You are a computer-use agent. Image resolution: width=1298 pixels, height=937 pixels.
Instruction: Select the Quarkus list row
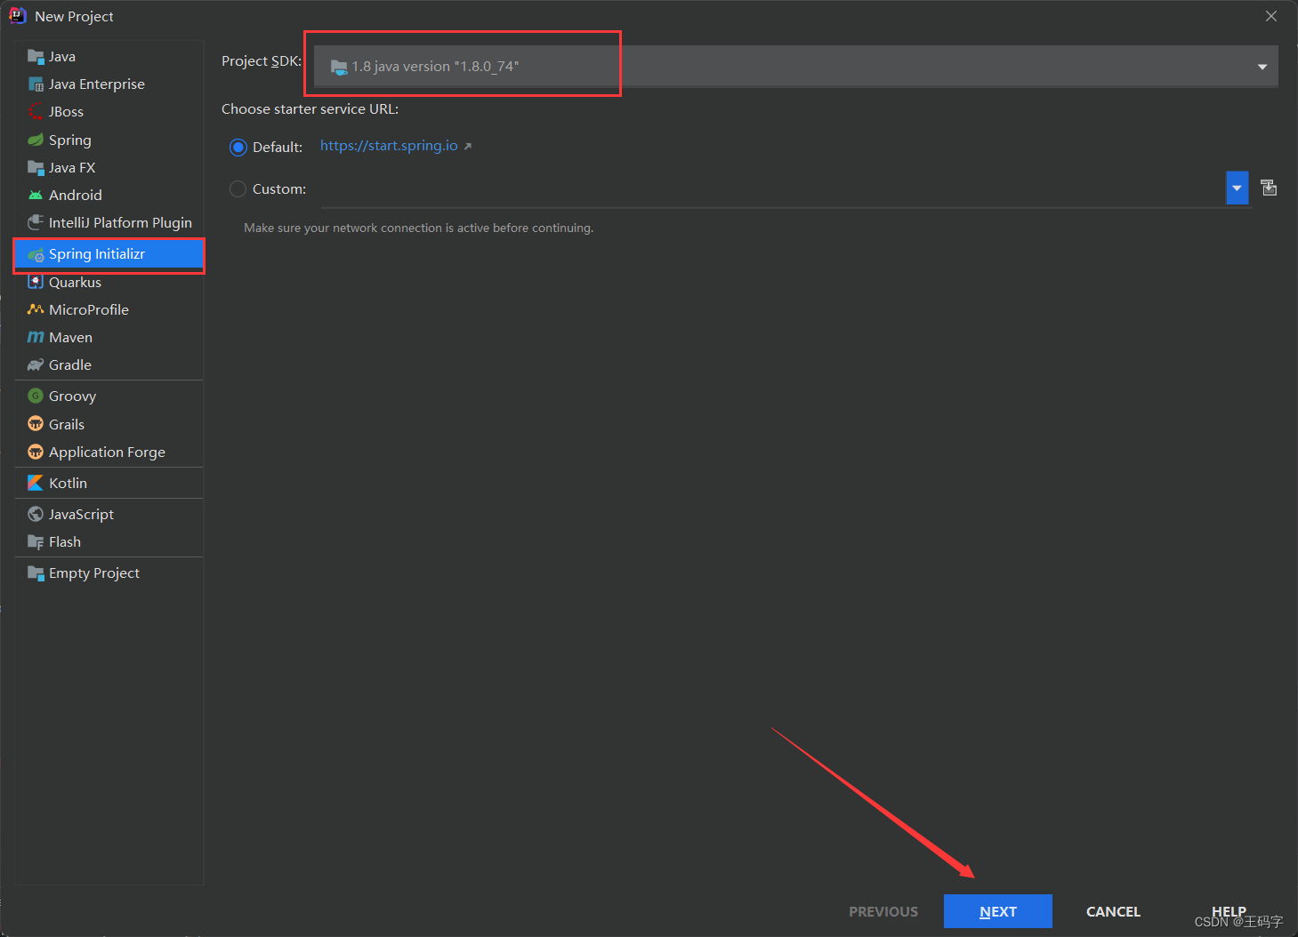[x=109, y=282]
